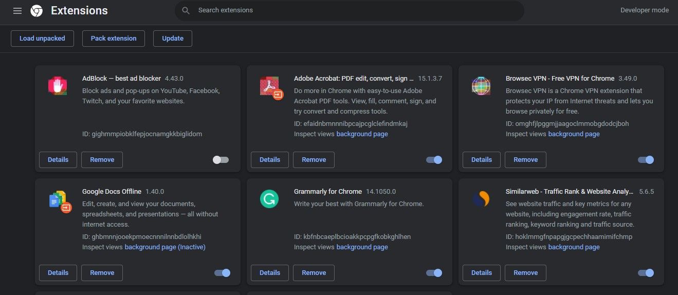Click Google Docs Offline version 1.40.0
678x295 pixels.
click(155, 192)
